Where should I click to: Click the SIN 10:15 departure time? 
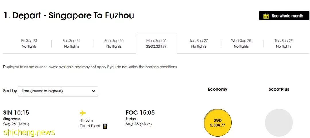(x=16, y=113)
